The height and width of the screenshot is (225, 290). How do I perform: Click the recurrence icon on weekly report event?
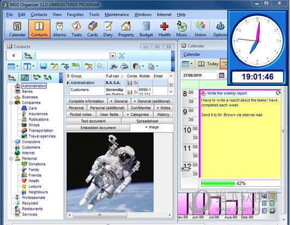coord(278,93)
